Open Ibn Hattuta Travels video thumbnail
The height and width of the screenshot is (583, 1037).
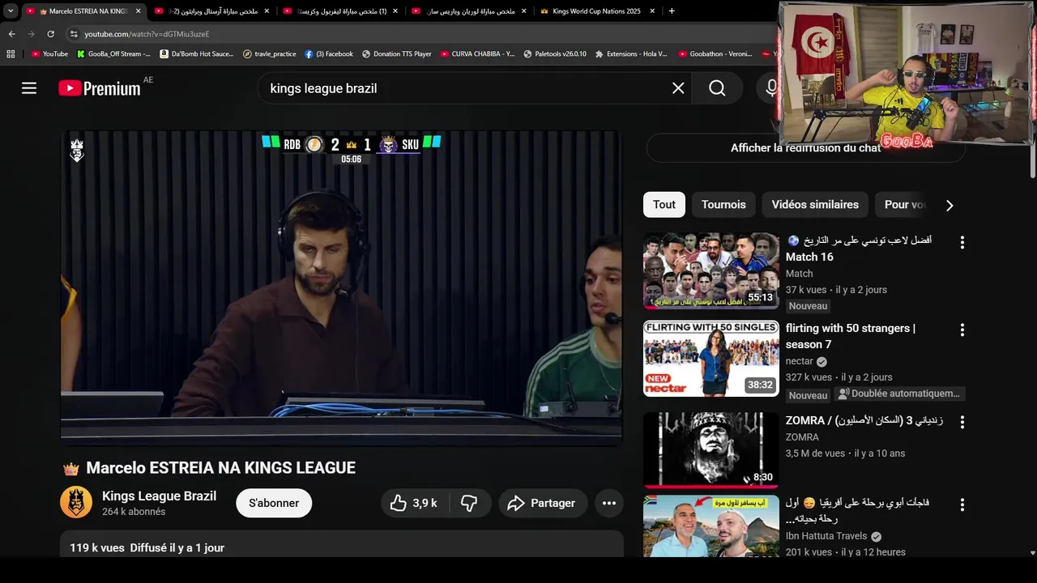pyautogui.click(x=711, y=526)
